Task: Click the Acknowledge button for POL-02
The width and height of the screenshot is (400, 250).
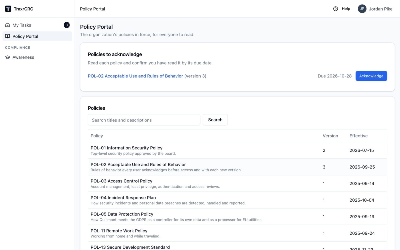Action: click(x=371, y=76)
